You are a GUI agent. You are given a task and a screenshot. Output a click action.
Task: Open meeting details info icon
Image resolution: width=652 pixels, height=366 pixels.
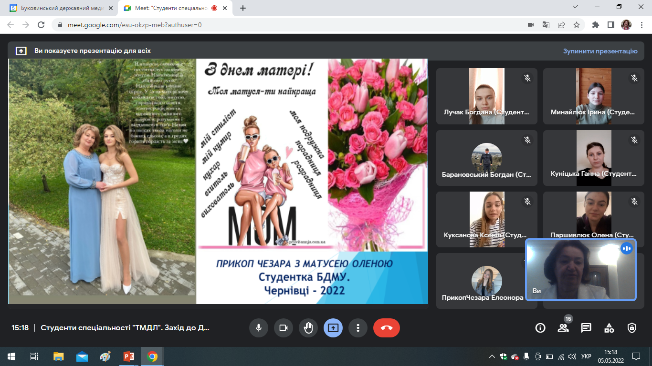click(540, 328)
